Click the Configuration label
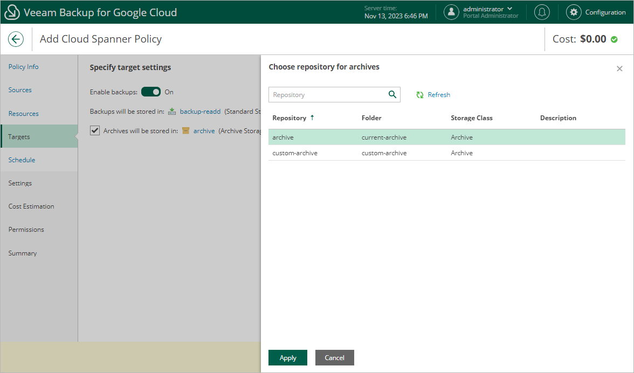This screenshot has height=373, width=634. pos(605,12)
